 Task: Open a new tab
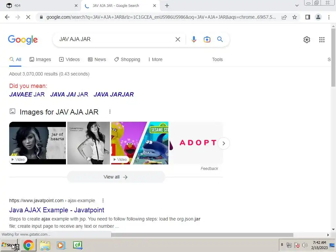pyautogui.click(x=167, y=6)
